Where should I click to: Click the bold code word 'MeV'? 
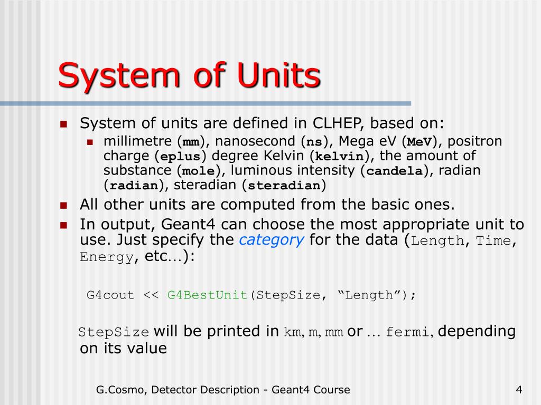coord(419,141)
